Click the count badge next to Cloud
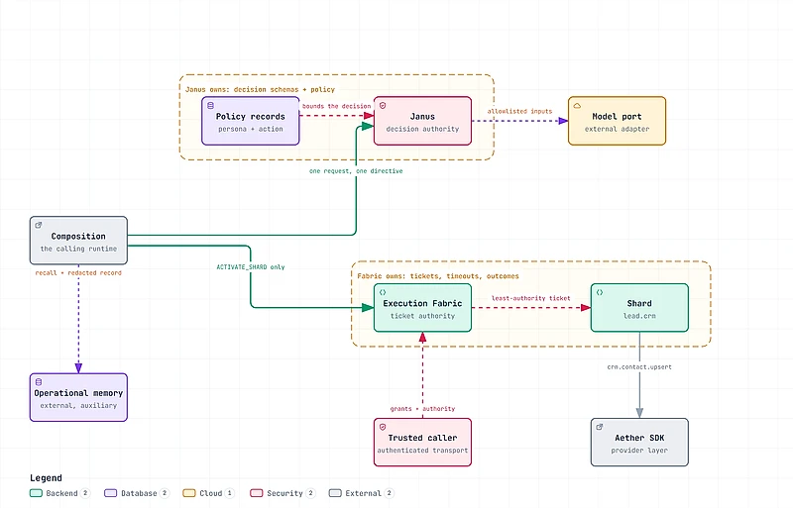Viewport: 793px width, 508px height. (x=230, y=493)
